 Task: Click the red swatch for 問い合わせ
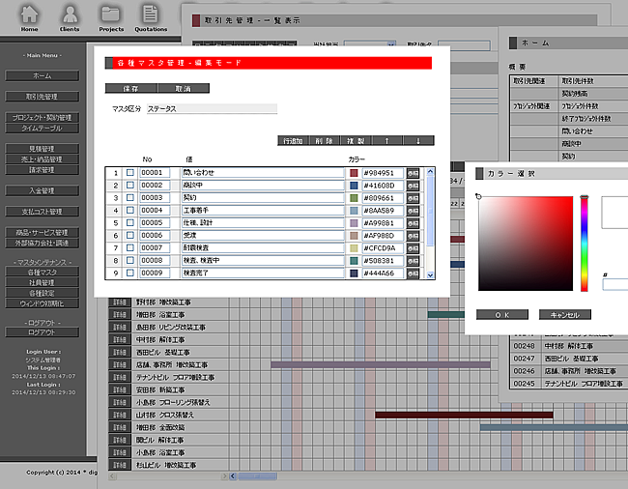click(x=354, y=173)
